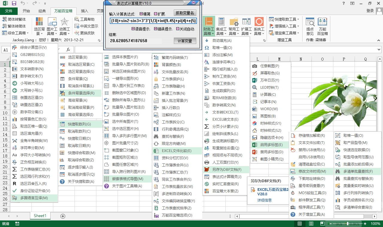This screenshot has width=383, height=227.
Task: Switch to the 经典 ribbon tab
Action: click(x=42, y=11)
